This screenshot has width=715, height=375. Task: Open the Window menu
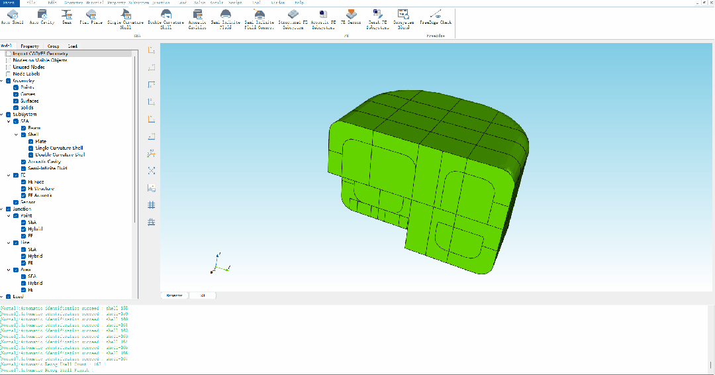[x=278, y=3]
